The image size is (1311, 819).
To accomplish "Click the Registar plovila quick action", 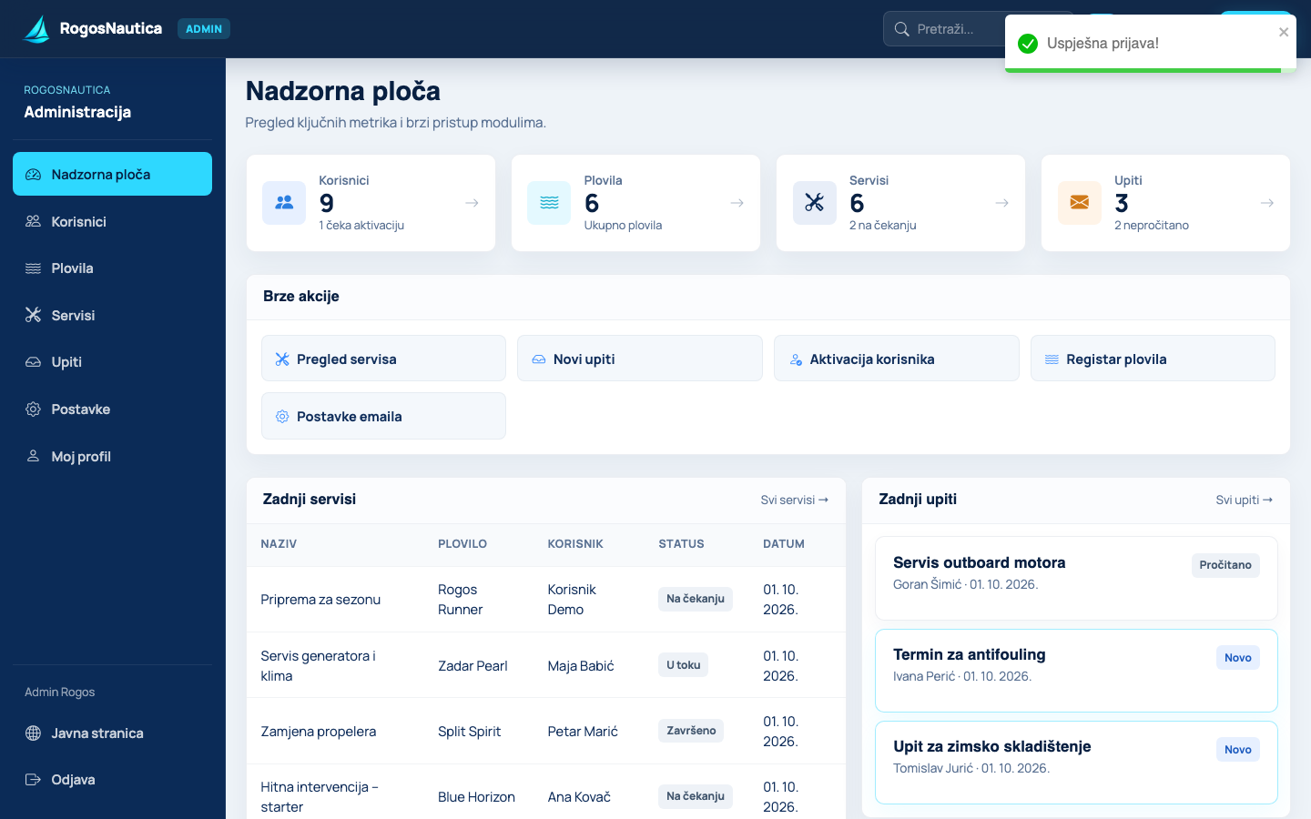I will pos(1153,359).
